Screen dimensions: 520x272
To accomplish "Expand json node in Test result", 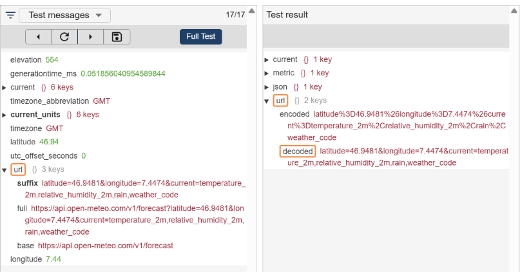I will click(x=266, y=87).
